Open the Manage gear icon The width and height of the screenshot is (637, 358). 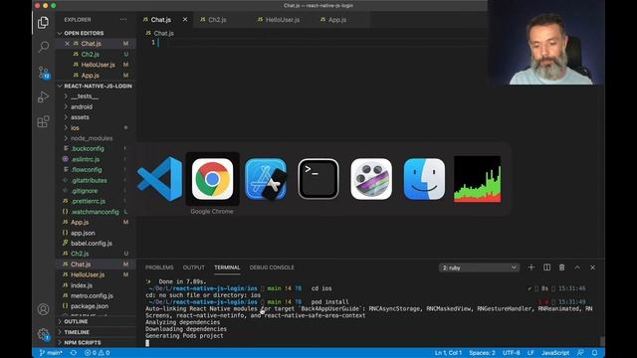click(x=43, y=334)
